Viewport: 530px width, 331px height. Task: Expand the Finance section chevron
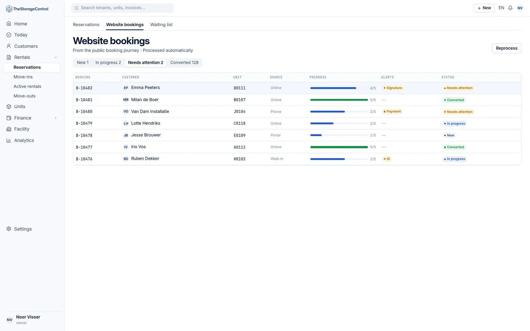56,118
